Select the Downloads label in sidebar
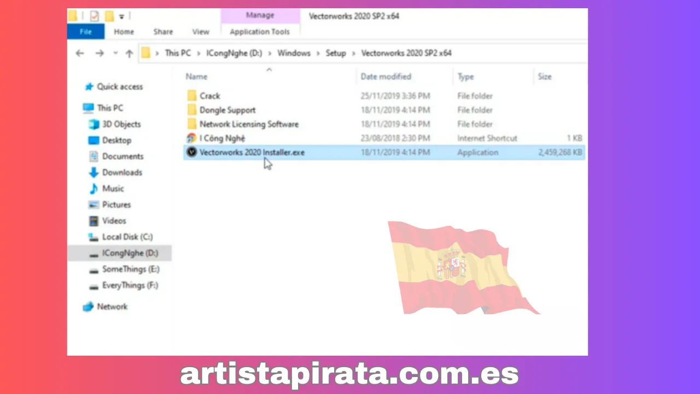Screen dimensions: 700x394 (x=122, y=172)
